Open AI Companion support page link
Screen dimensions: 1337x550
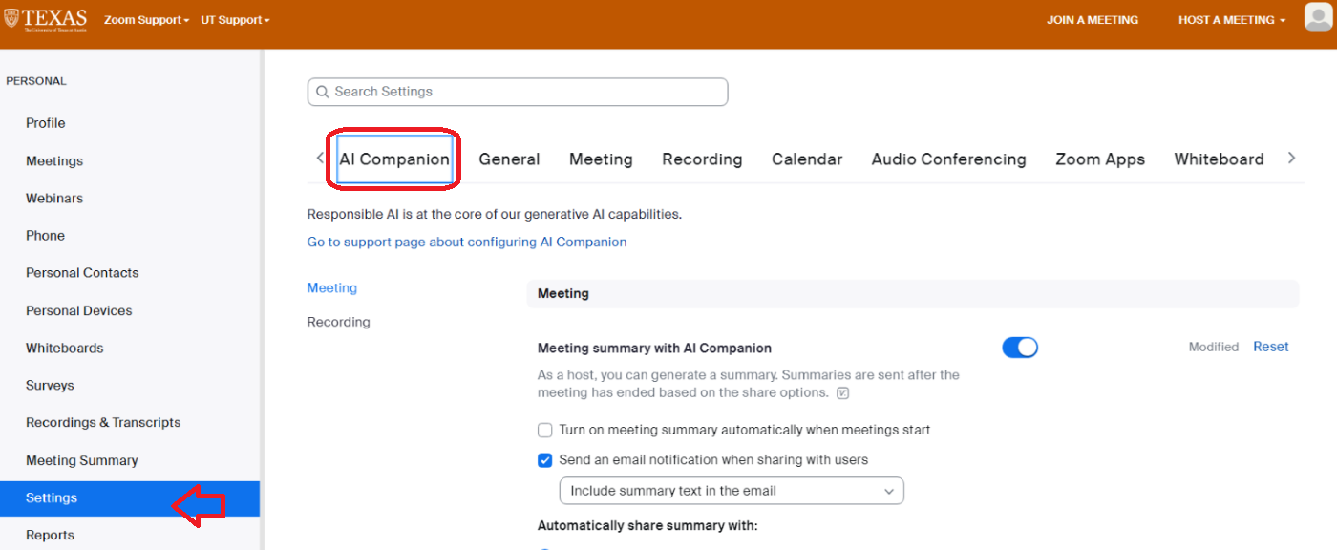pos(466,242)
